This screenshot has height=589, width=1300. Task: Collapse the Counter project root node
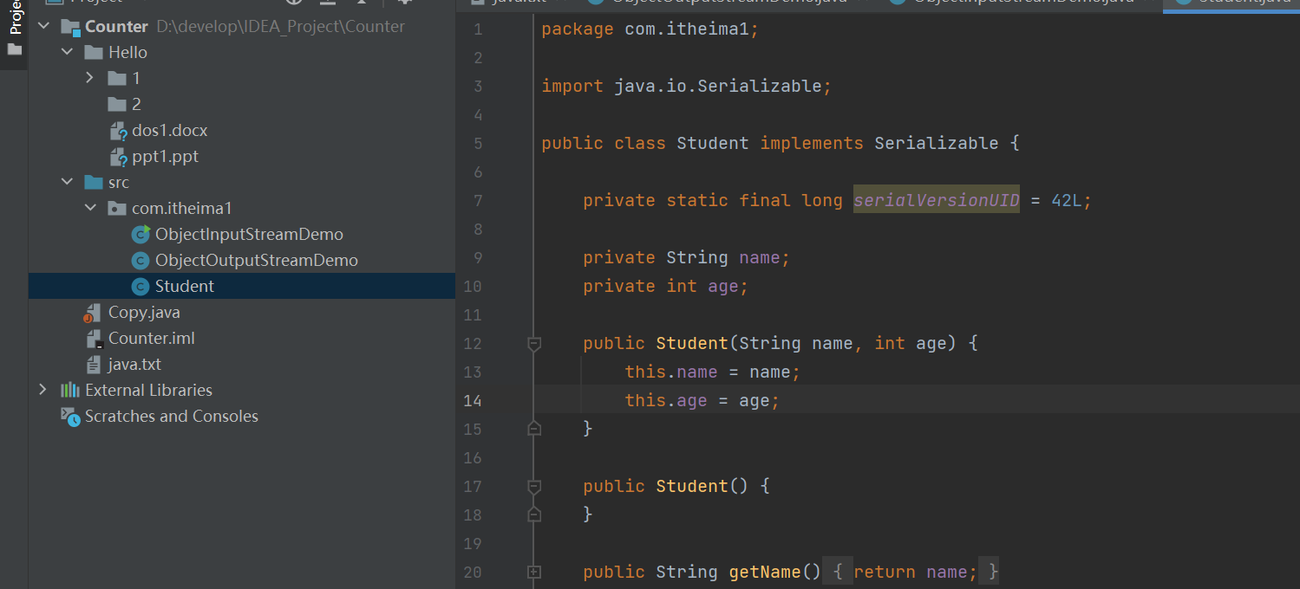click(43, 27)
